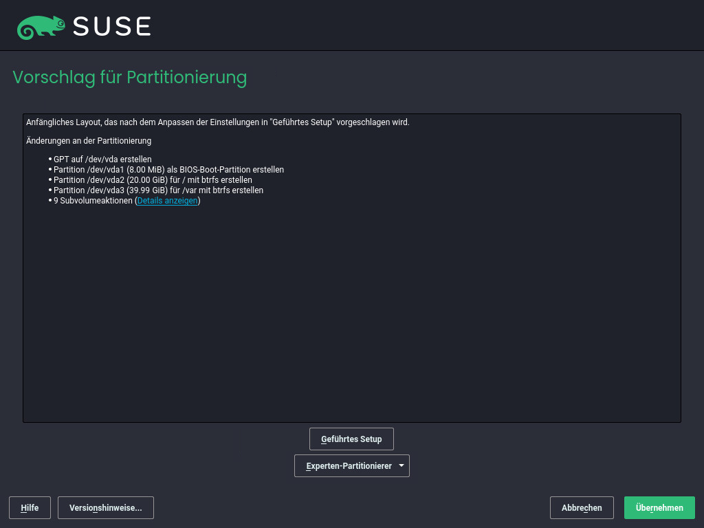Click the SUSE wordmark text

pos(111,26)
